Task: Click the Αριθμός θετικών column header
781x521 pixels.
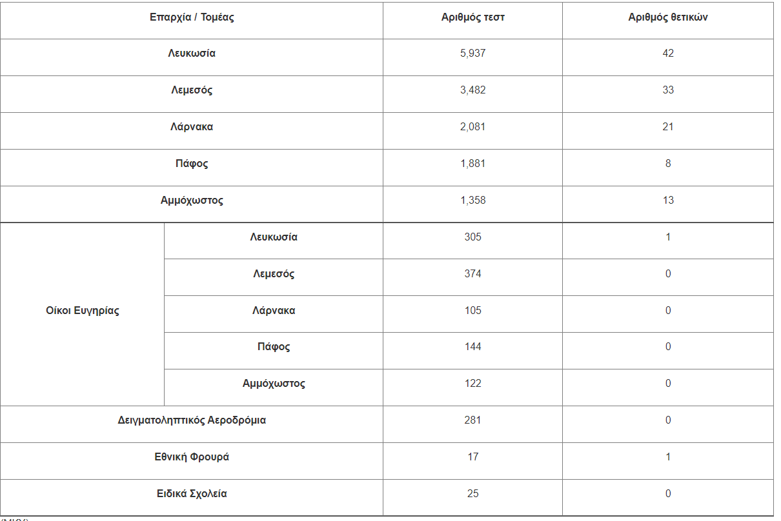Action: (668, 17)
